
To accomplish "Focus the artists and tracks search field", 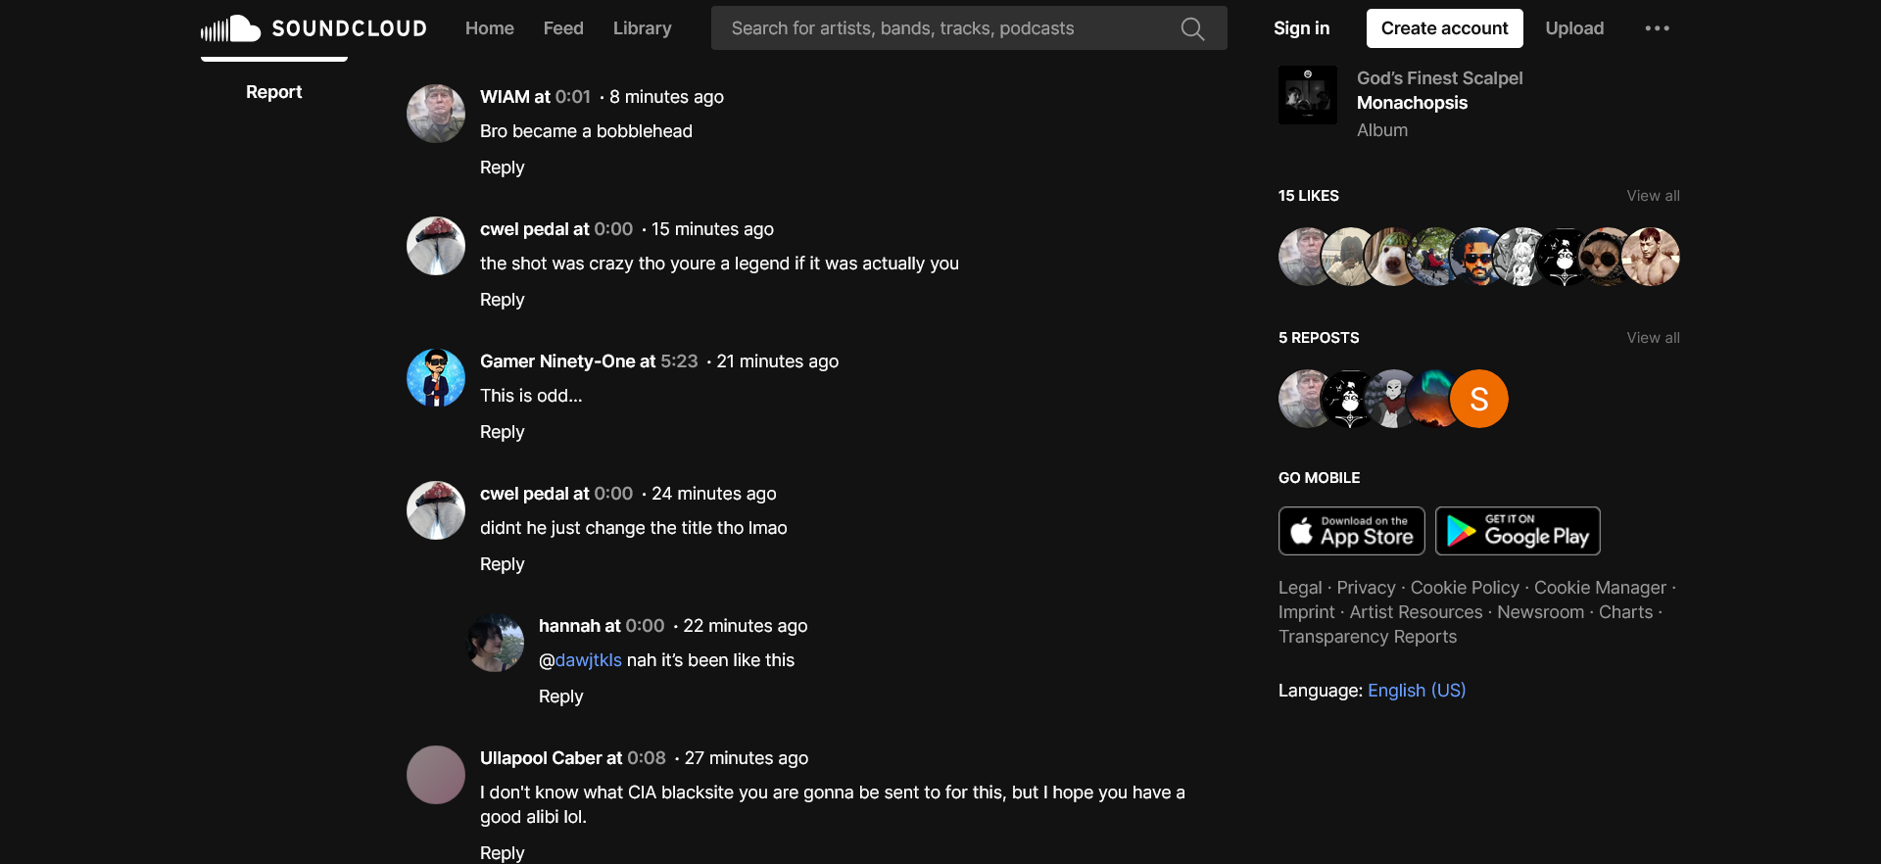I will tap(950, 28).
